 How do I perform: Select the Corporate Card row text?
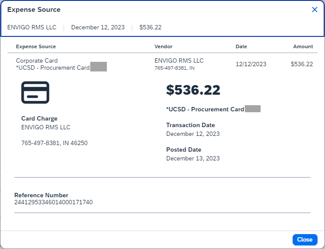(x=37, y=61)
